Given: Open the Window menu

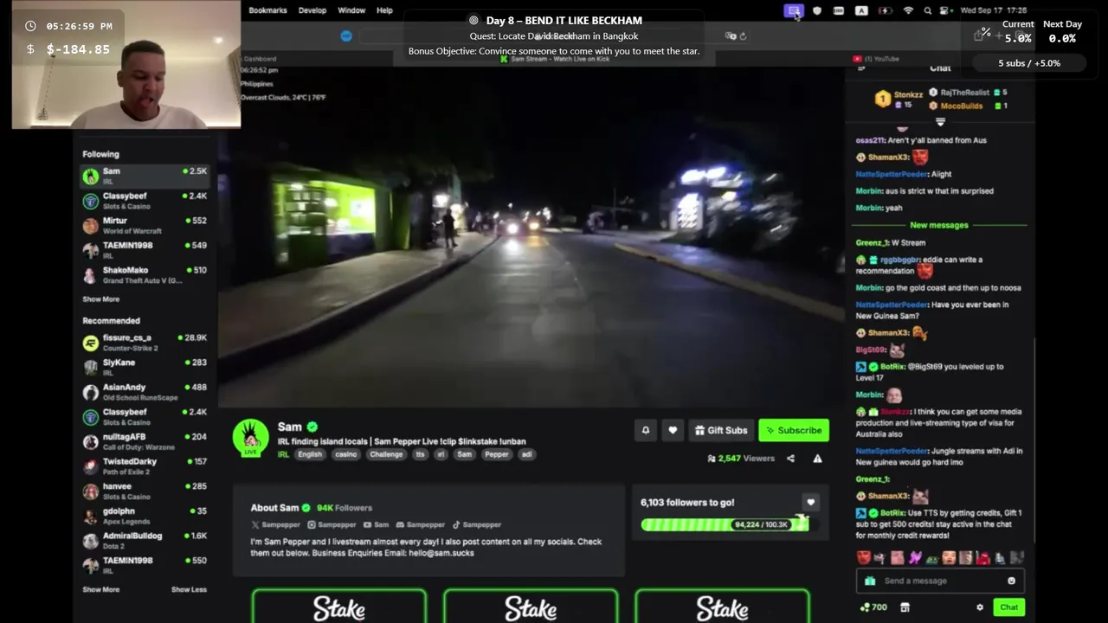Looking at the screenshot, I should [x=351, y=10].
